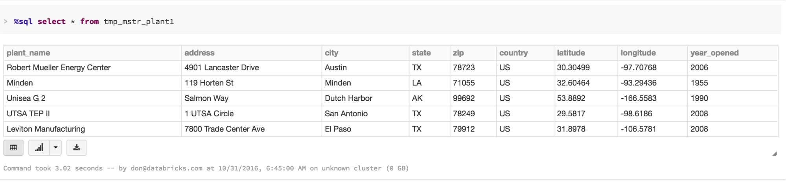
Task: Click the UTSA TEP II cell
Action: pos(28,114)
